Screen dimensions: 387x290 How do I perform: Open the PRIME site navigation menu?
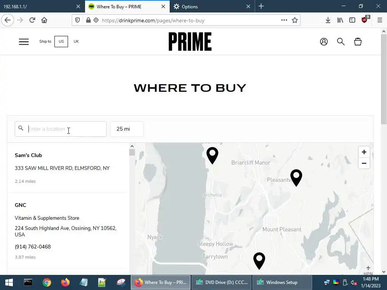point(24,42)
